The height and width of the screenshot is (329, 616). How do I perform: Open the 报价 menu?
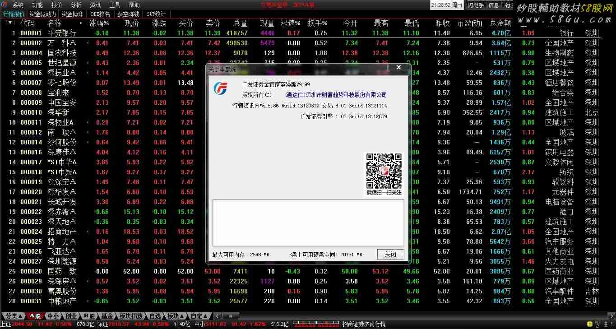click(57, 5)
